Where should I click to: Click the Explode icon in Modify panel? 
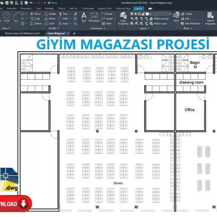pos(75,19)
